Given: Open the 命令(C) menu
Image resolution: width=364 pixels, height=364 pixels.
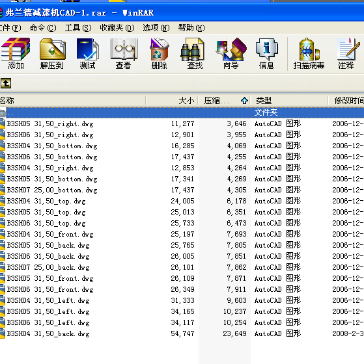Looking at the screenshot, I should (43, 28).
